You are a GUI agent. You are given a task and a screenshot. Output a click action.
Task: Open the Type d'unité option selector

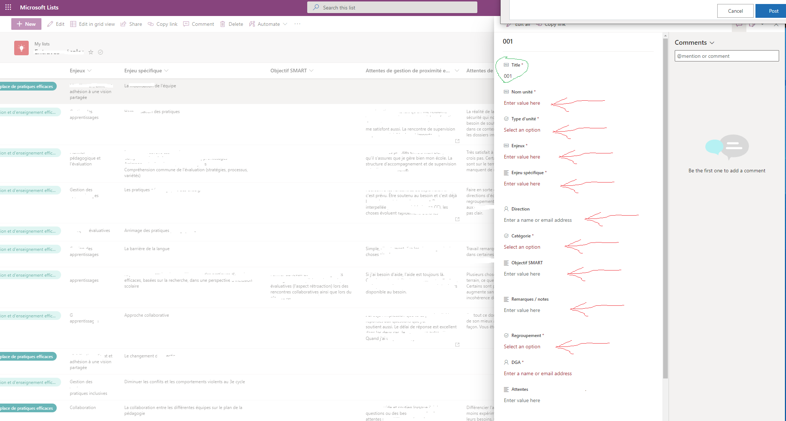point(522,130)
